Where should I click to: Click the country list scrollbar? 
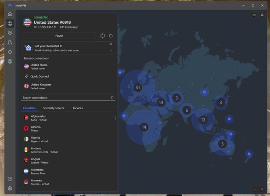(x=115, y=118)
